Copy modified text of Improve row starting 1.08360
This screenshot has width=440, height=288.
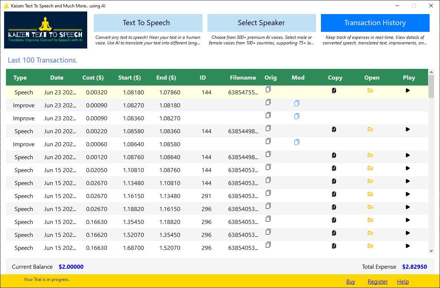(296, 116)
